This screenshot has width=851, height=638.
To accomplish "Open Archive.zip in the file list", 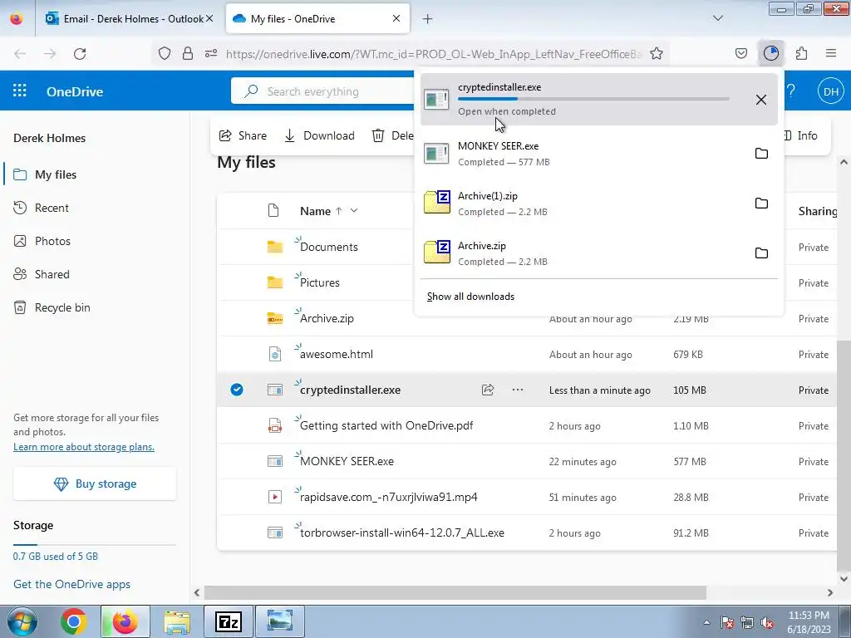I will click(327, 318).
